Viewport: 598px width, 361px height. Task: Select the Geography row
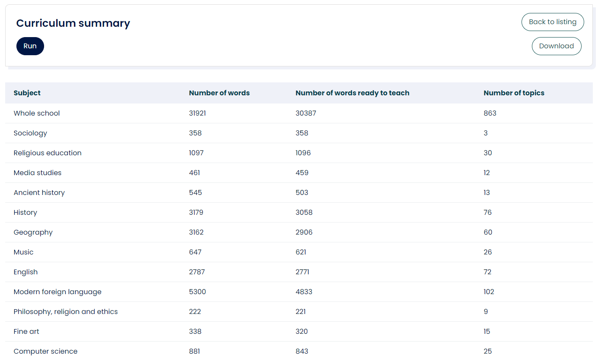click(33, 232)
